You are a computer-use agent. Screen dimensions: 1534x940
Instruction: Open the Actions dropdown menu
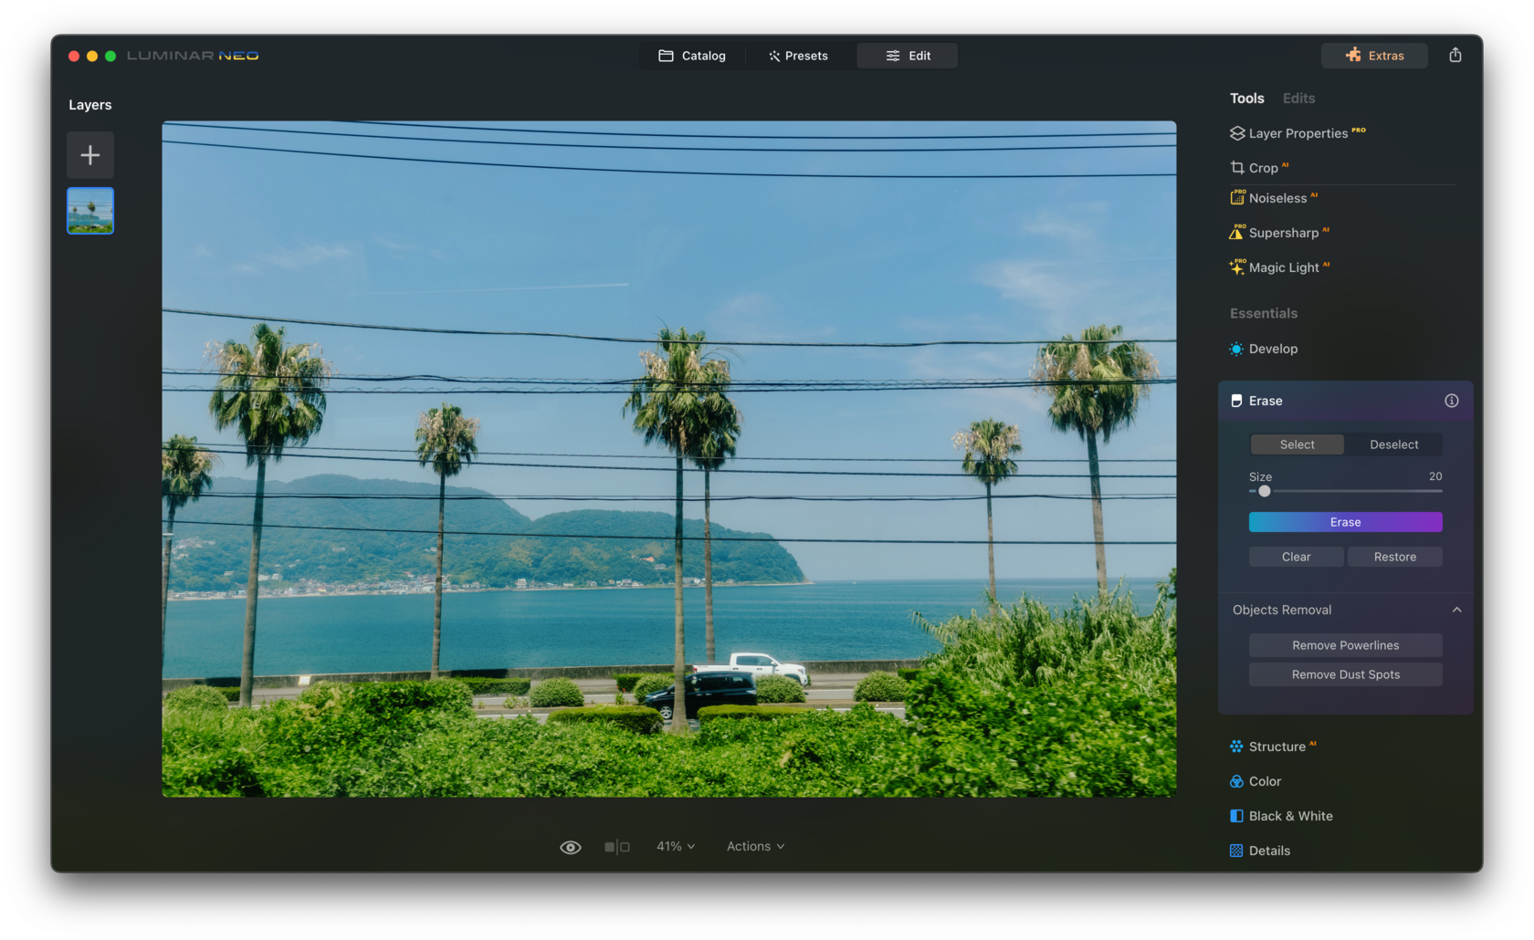point(755,847)
